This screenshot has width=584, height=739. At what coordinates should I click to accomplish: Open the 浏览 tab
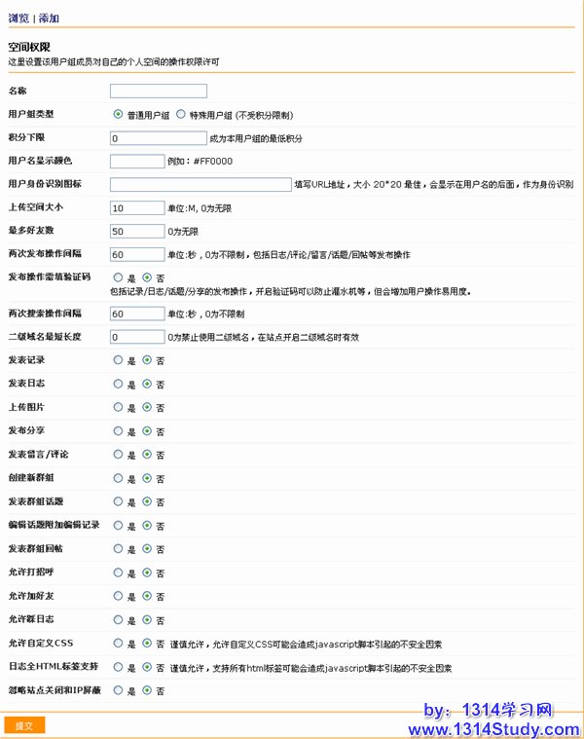tap(18, 18)
